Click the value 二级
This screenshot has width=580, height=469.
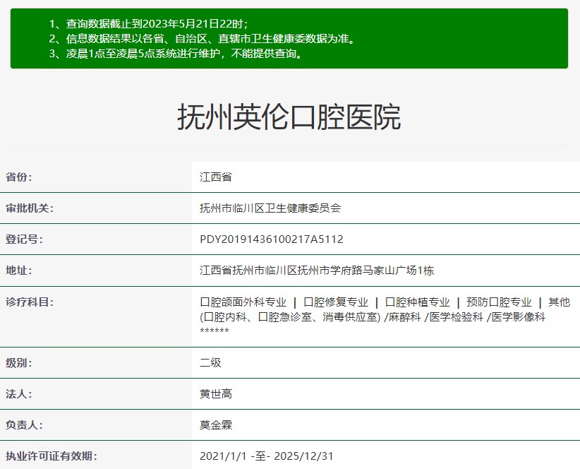210,363
